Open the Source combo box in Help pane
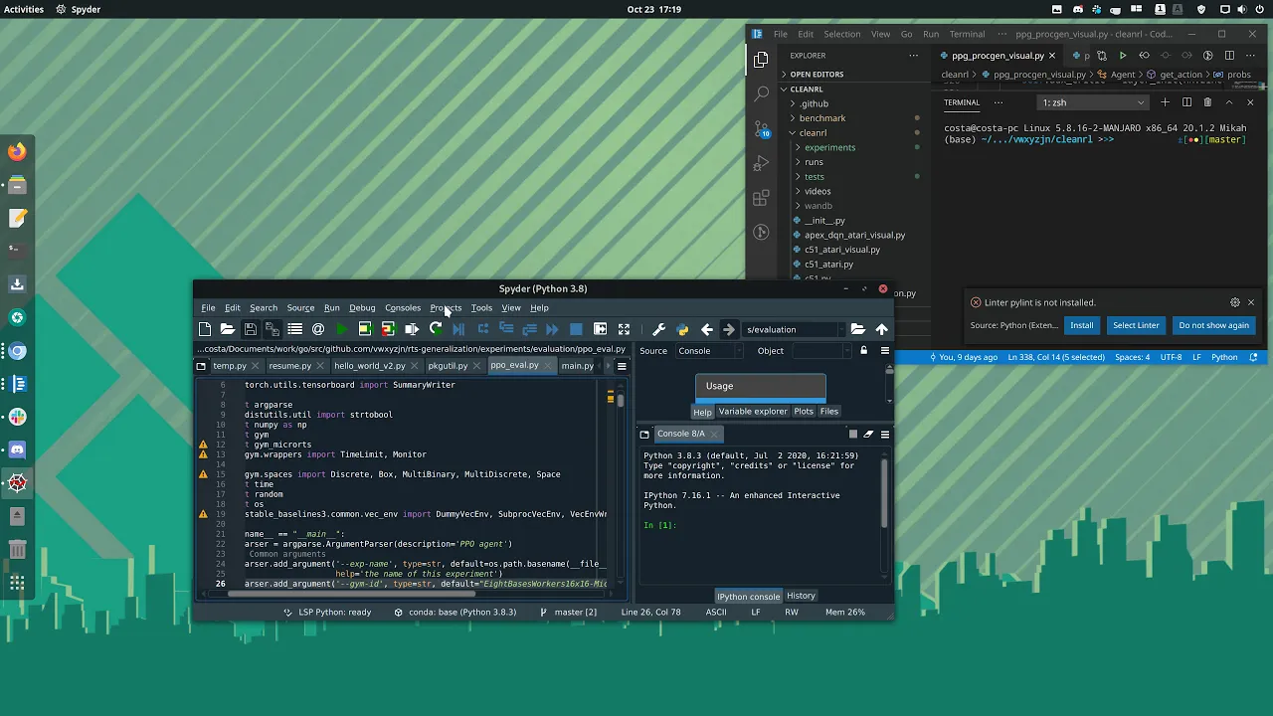 [709, 351]
